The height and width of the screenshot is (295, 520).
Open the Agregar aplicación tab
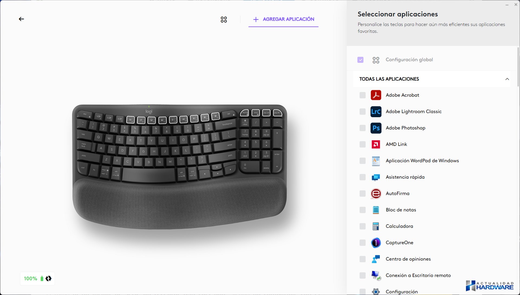pyautogui.click(x=283, y=19)
